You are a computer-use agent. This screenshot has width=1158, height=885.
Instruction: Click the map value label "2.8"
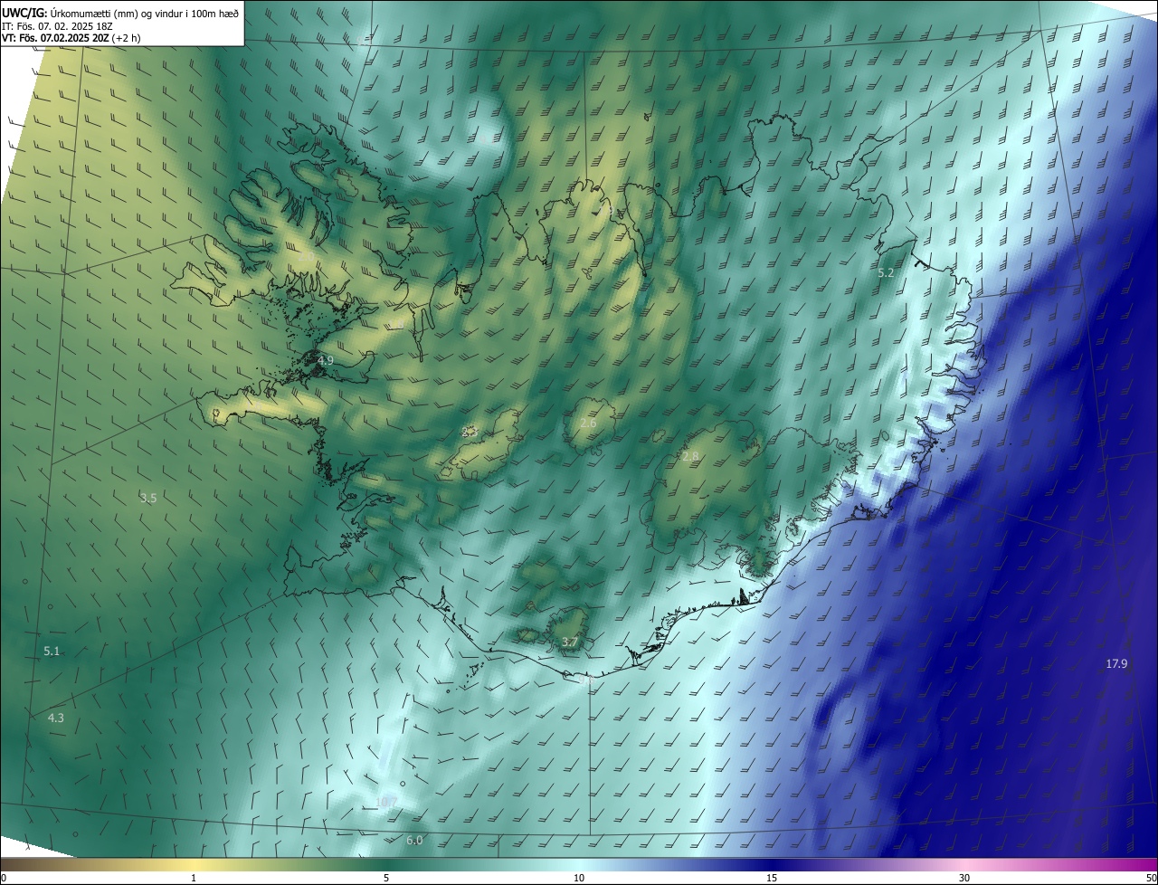tap(690, 457)
